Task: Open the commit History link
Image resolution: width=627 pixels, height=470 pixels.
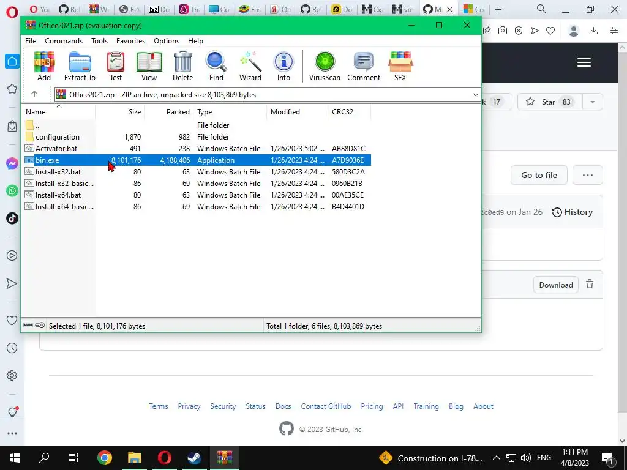Action: 573,212
